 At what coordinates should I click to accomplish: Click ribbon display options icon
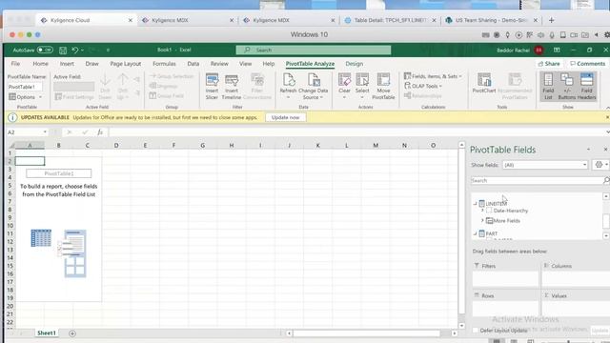coord(557,50)
